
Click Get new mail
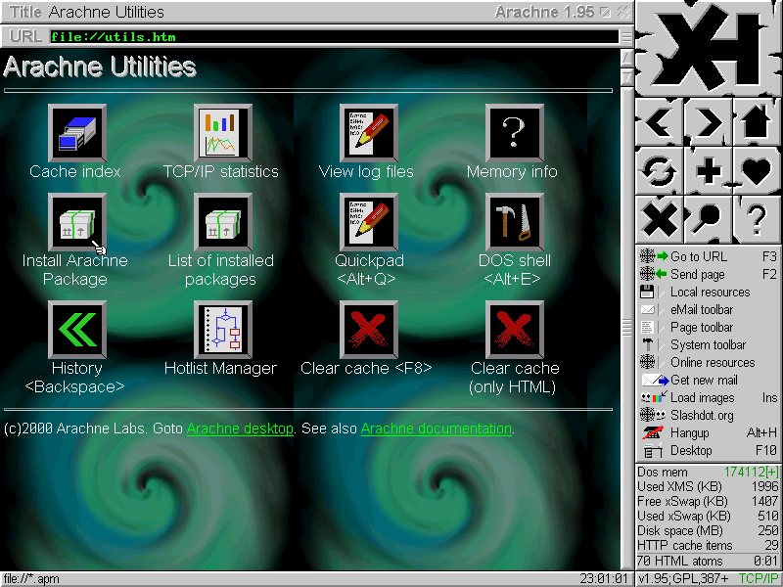(708, 380)
